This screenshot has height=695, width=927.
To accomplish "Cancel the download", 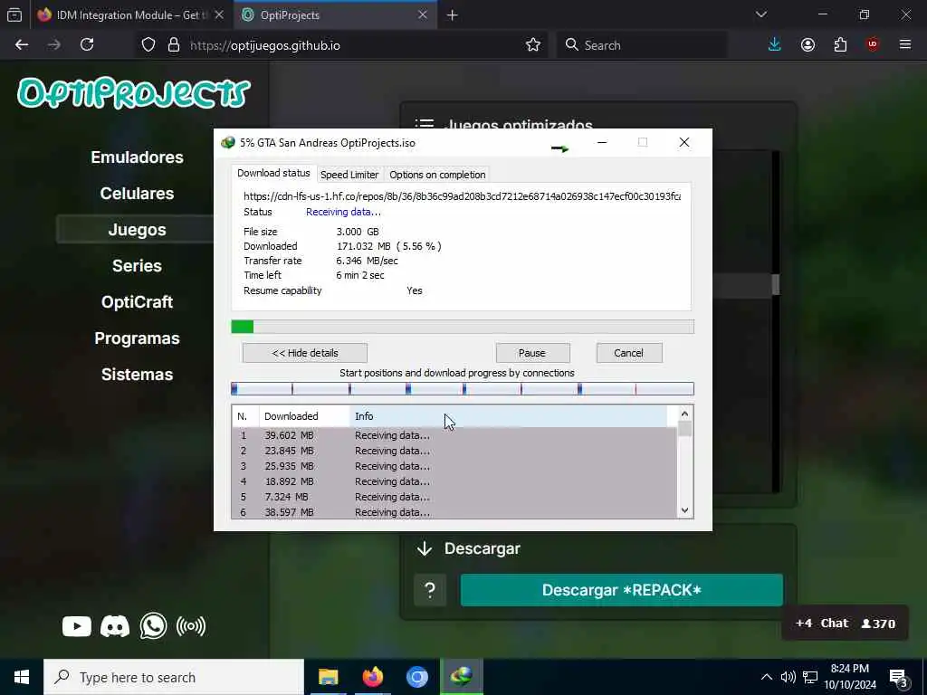I will coord(628,353).
